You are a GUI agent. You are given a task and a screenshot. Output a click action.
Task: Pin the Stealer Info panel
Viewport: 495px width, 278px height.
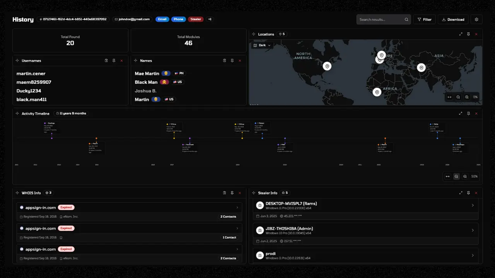[x=468, y=193]
